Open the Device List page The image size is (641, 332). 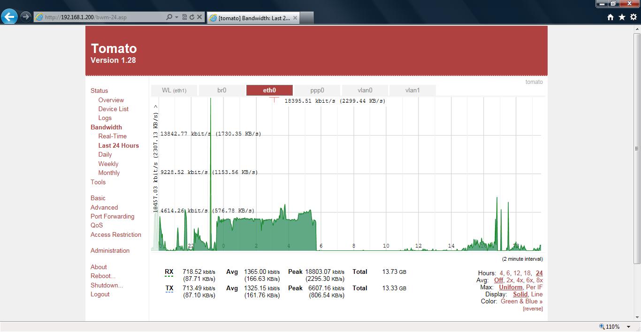(x=114, y=109)
